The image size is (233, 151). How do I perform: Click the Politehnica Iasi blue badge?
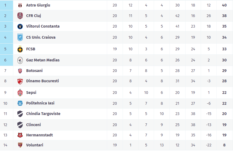tap(20, 103)
